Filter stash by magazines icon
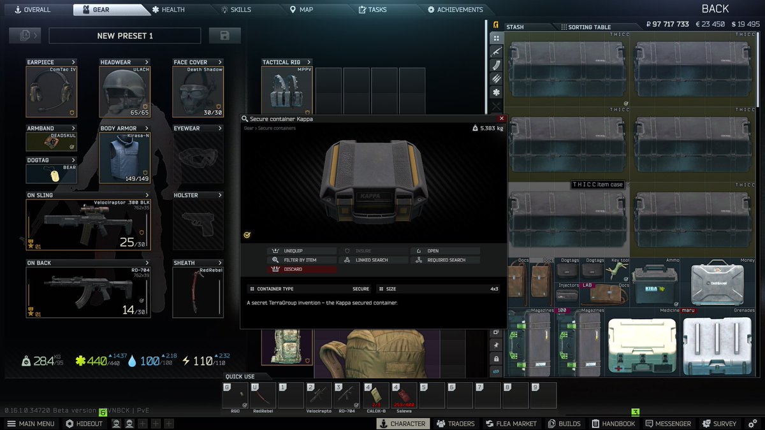Screen dimensions: 765x430 [497, 66]
